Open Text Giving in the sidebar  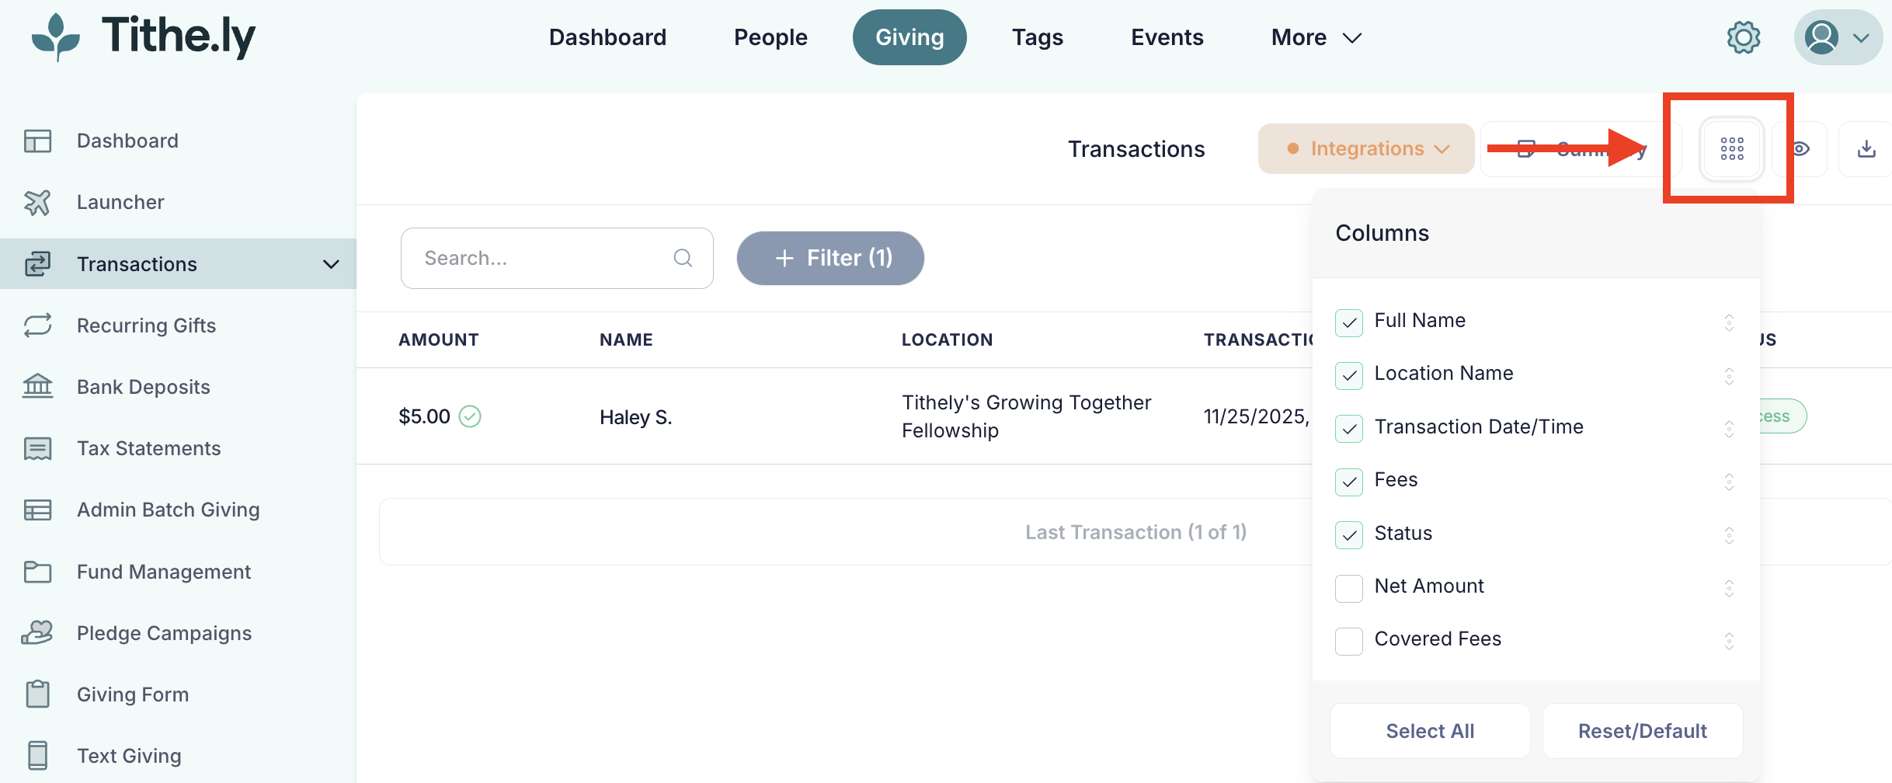(x=129, y=756)
